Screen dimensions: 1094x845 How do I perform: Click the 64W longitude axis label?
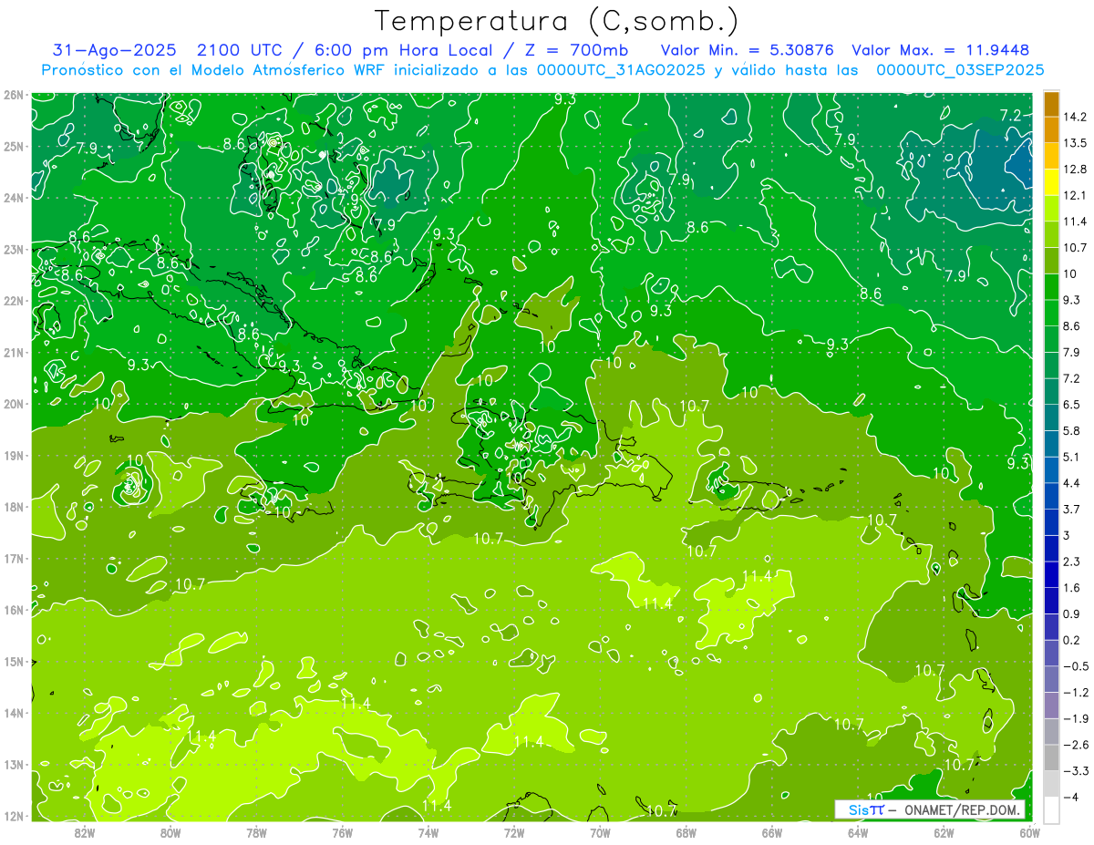[858, 833]
